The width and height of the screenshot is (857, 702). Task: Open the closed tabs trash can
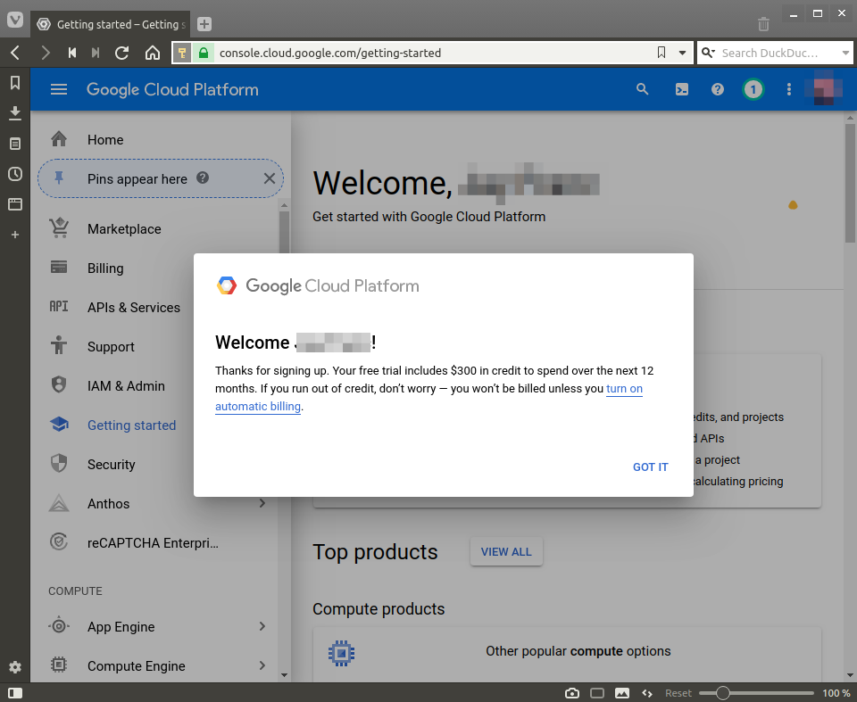[763, 24]
